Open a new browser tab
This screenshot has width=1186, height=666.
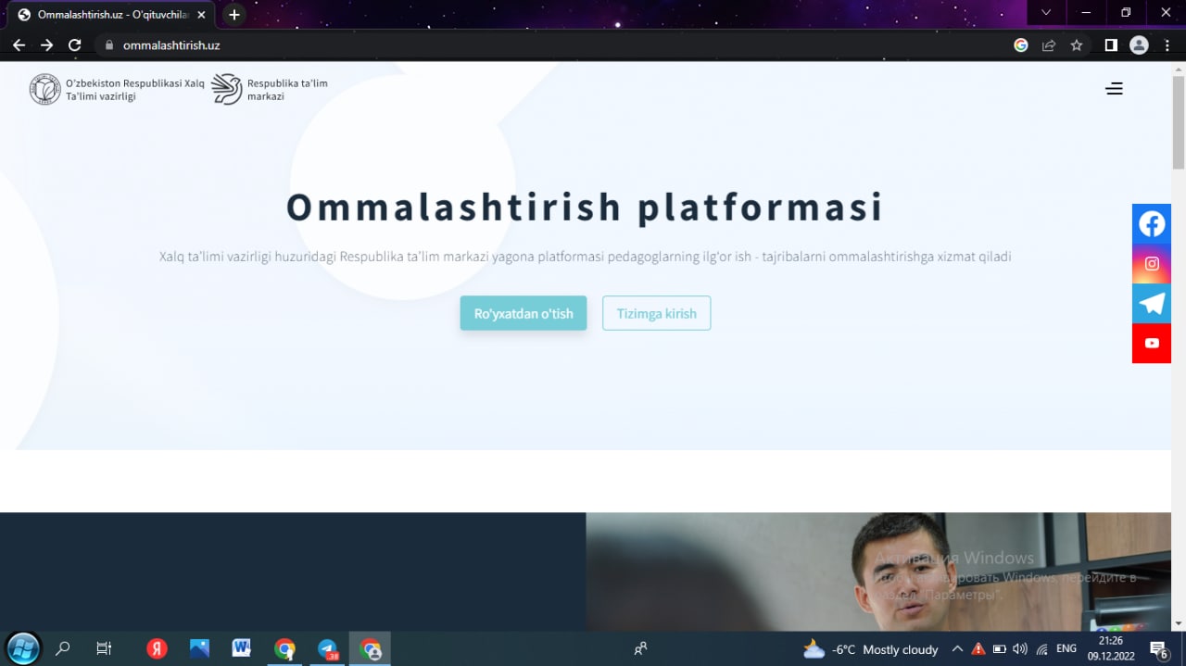coord(233,14)
